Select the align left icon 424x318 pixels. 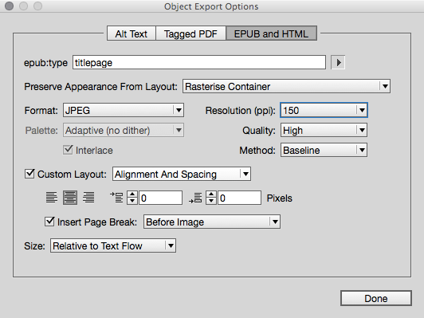point(51,198)
